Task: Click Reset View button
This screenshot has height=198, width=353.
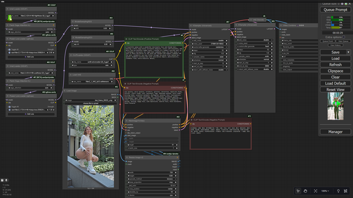Action: pos(335,90)
